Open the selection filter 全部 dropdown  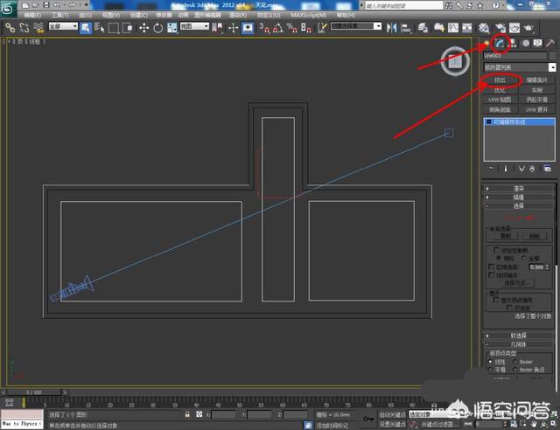tap(63, 26)
